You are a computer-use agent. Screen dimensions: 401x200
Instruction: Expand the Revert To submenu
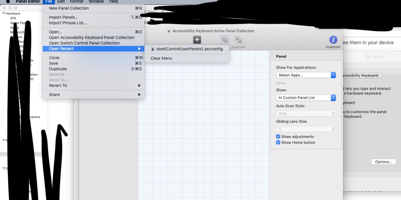[x=93, y=86]
